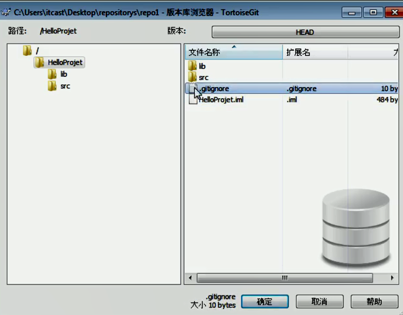
Task: Sort by 扩展名 column header
Action: [315, 52]
